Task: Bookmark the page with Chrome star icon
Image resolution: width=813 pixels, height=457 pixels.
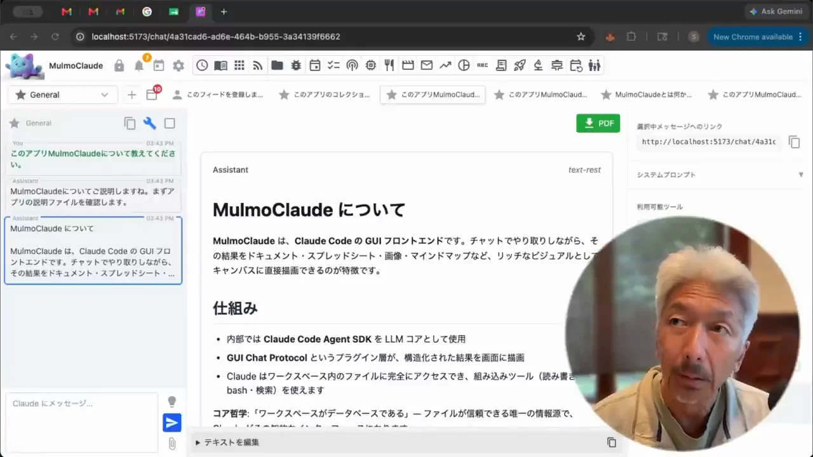Action: 581,37
